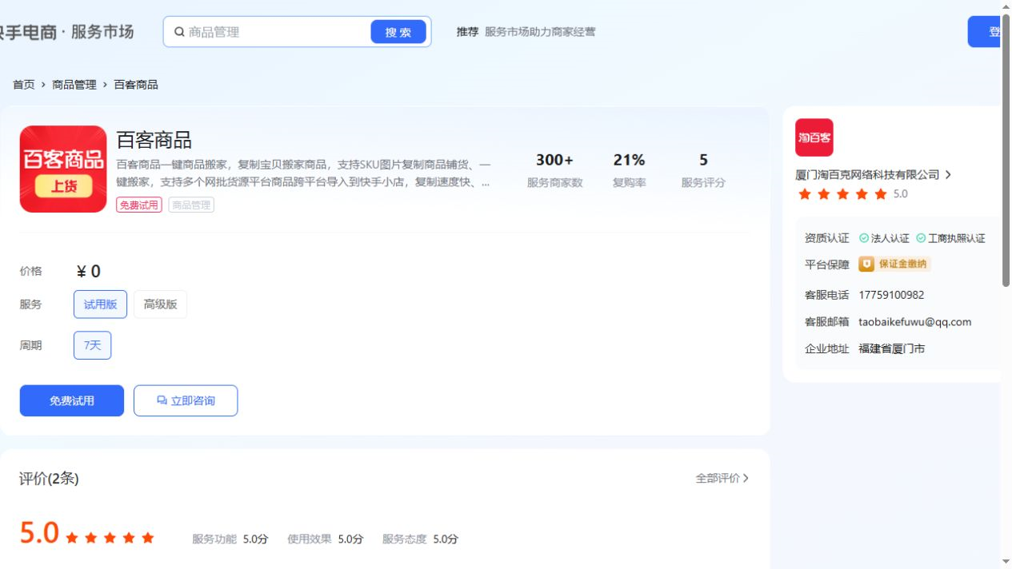1012x569 pixels.
Task: Click the 商品管理 tag under description
Action: [x=191, y=205]
